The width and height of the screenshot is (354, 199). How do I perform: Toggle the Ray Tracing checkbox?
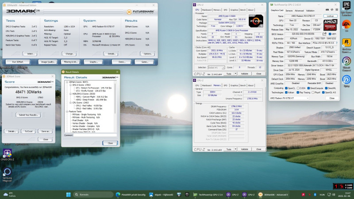click(x=297, y=92)
